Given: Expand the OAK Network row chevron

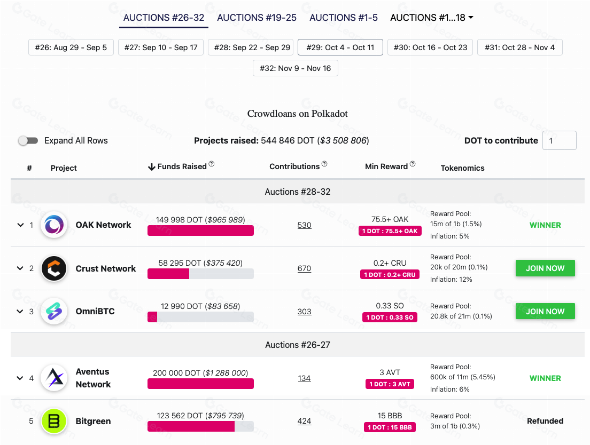Looking at the screenshot, I should 20,225.
